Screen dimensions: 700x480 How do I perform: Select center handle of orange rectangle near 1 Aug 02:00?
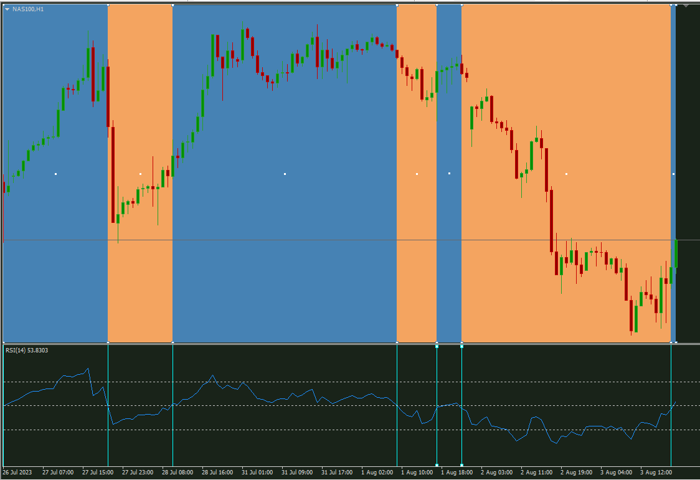click(x=417, y=174)
